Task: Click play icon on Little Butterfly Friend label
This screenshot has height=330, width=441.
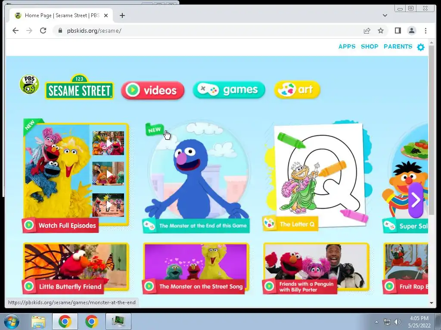Action: (29, 286)
